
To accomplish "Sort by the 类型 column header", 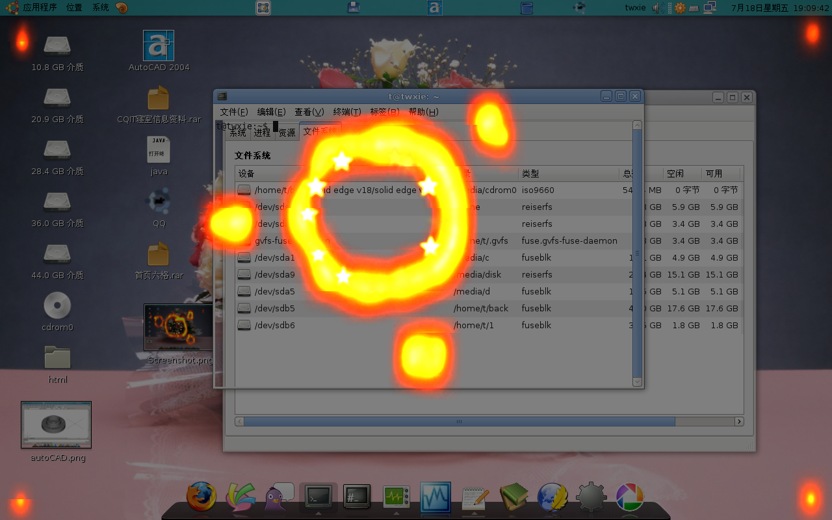I will [569, 174].
